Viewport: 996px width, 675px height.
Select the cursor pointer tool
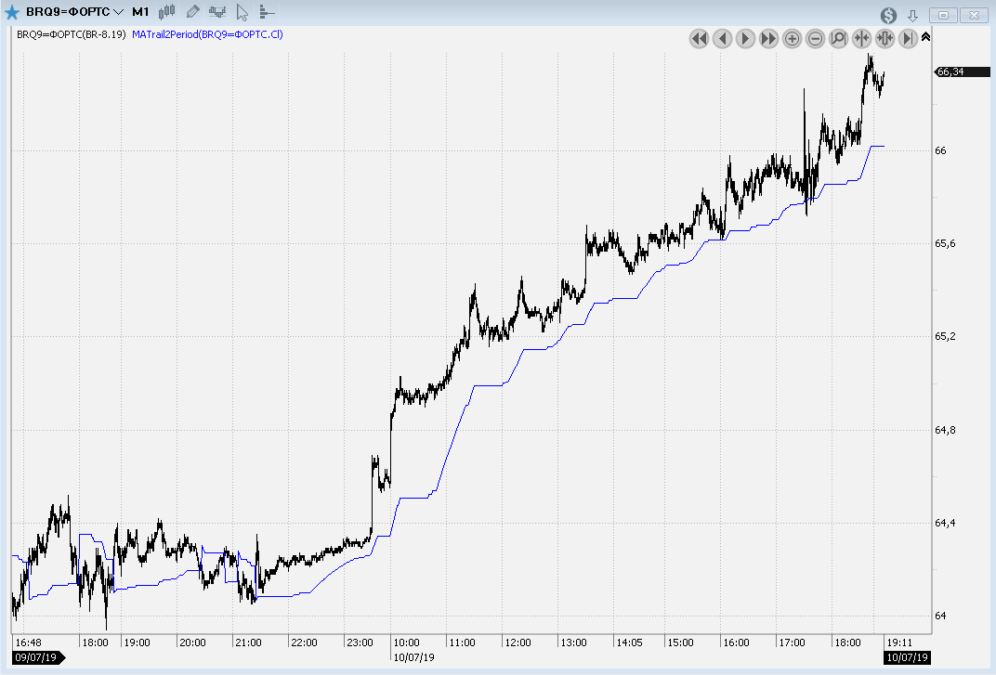click(242, 12)
